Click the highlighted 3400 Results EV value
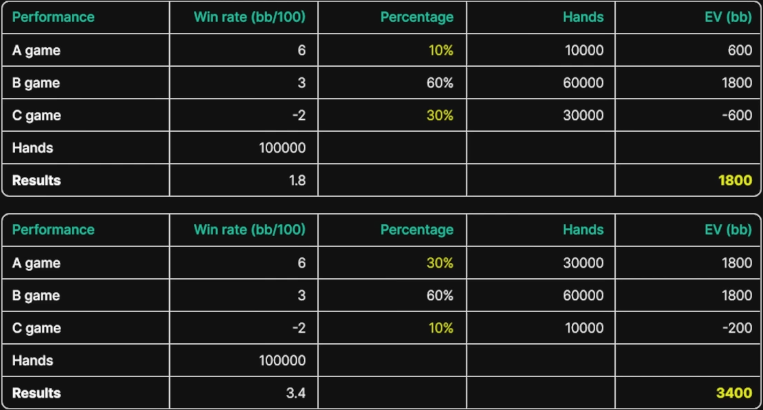This screenshot has width=763, height=410. [x=734, y=393]
